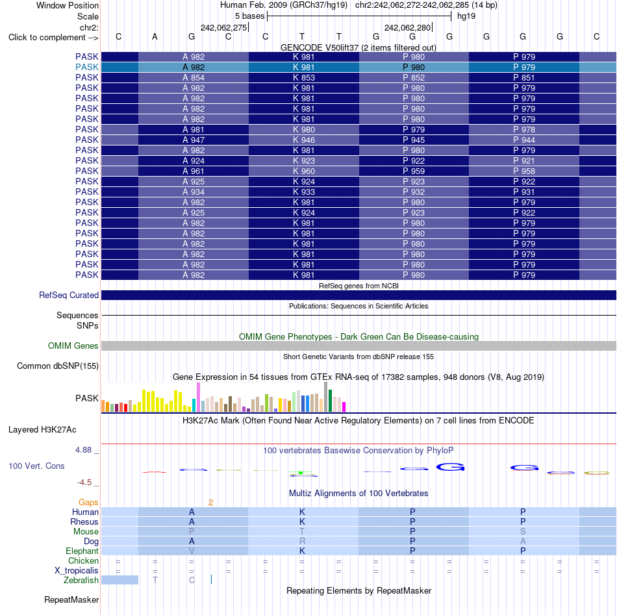The width and height of the screenshot is (617, 615).
Task: Click the 'OMIM Genes' track label
Action: point(73,346)
